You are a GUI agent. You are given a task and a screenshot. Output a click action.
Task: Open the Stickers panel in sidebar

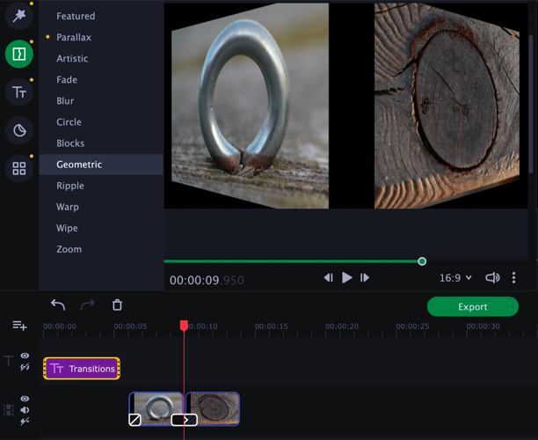tap(19, 130)
